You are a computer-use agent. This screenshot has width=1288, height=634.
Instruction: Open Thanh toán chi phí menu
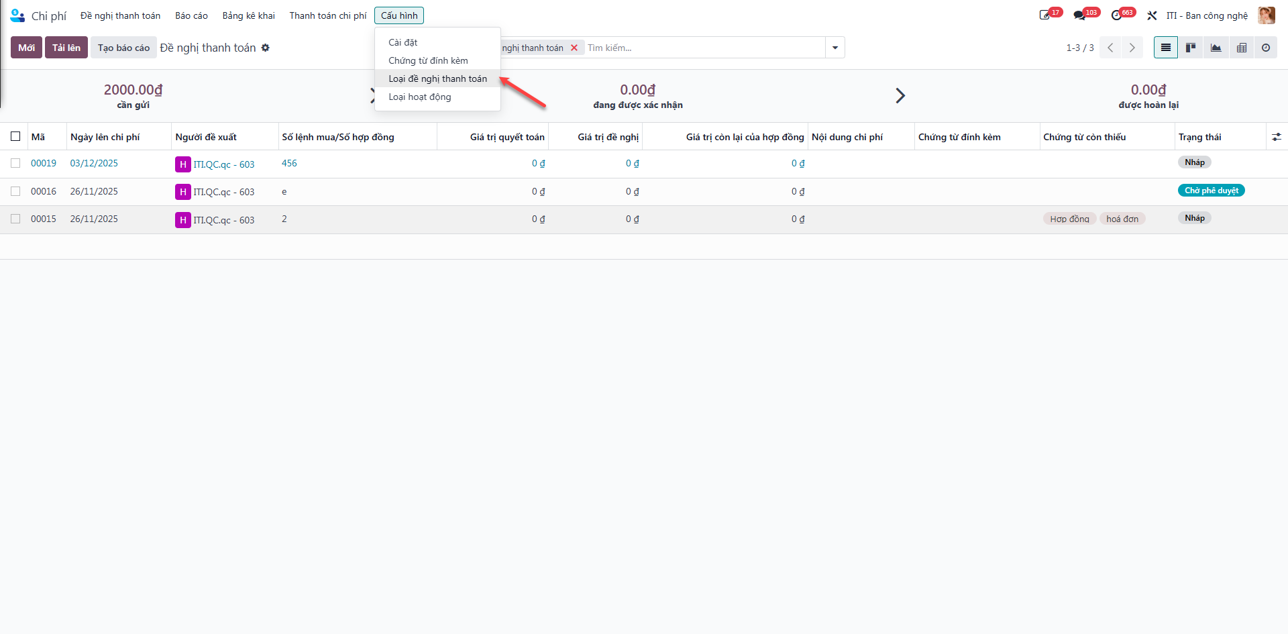point(328,15)
